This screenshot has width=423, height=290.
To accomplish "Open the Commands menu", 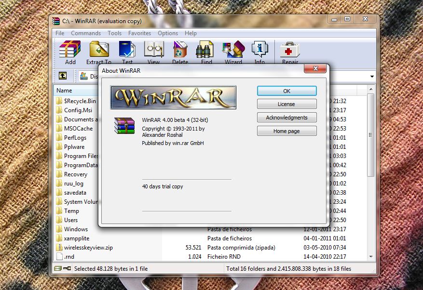I will [86, 33].
